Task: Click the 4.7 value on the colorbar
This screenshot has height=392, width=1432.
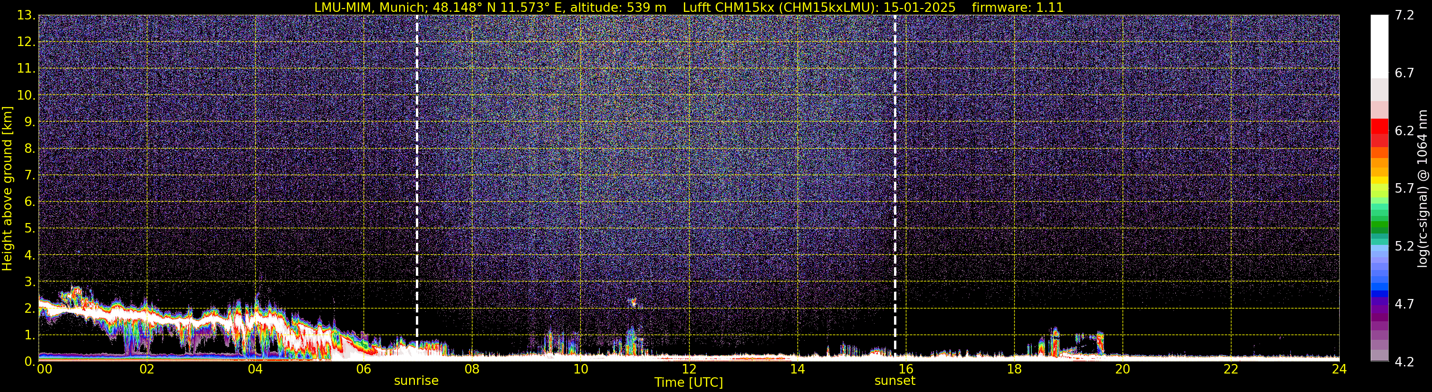Action: 1404,304
